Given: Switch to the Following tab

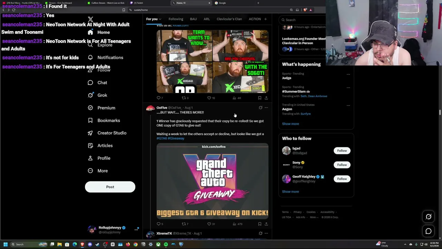Looking at the screenshot, I should [176, 19].
